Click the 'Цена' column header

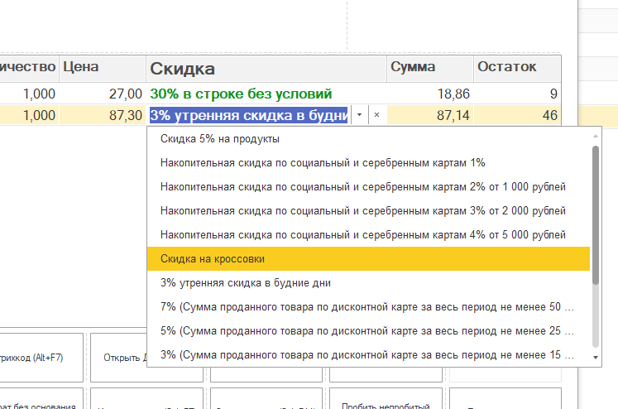[103, 69]
